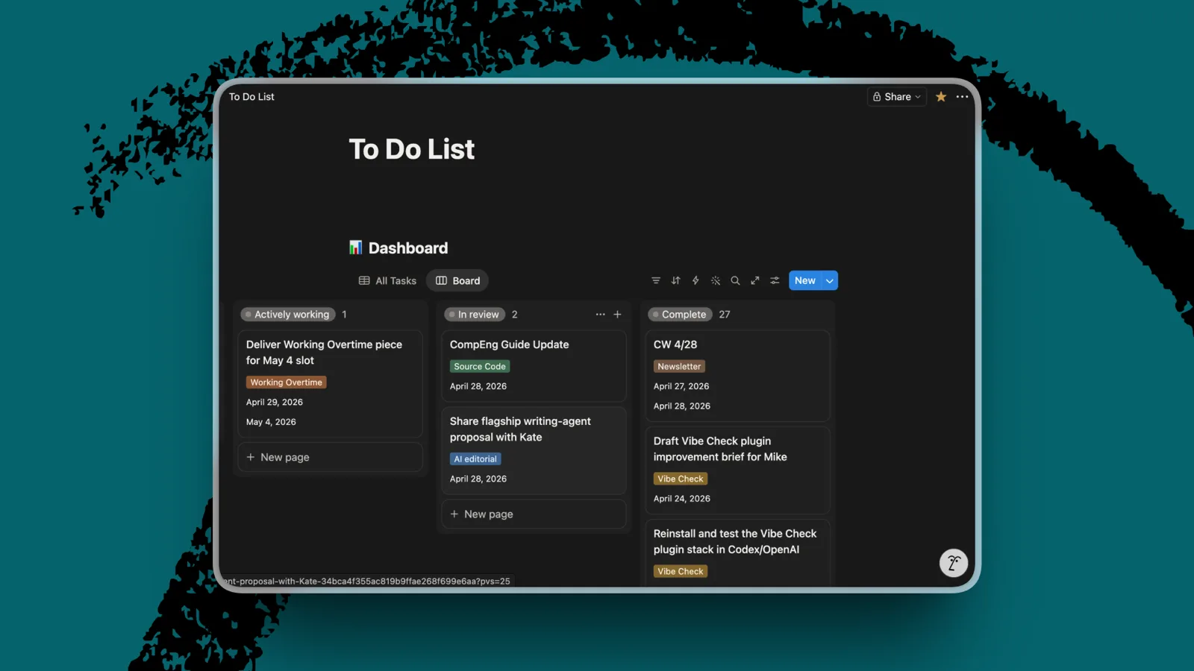Open In review column options dots
Image resolution: width=1194 pixels, height=671 pixels.
pyautogui.click(x=600, y=315)
